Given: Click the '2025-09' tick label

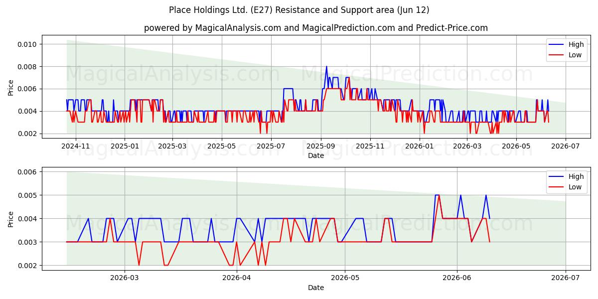Looking at the screenshot, I should [321, 146].
